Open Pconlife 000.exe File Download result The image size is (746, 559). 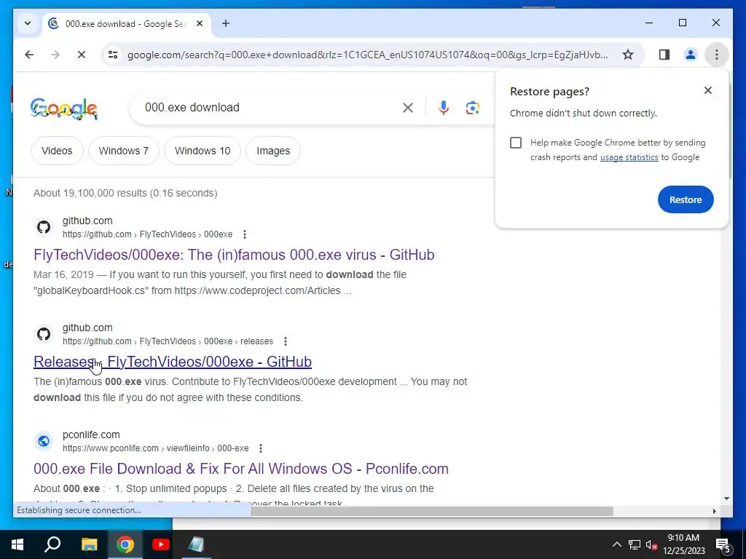pyautogui.click(x=241, y=469)
